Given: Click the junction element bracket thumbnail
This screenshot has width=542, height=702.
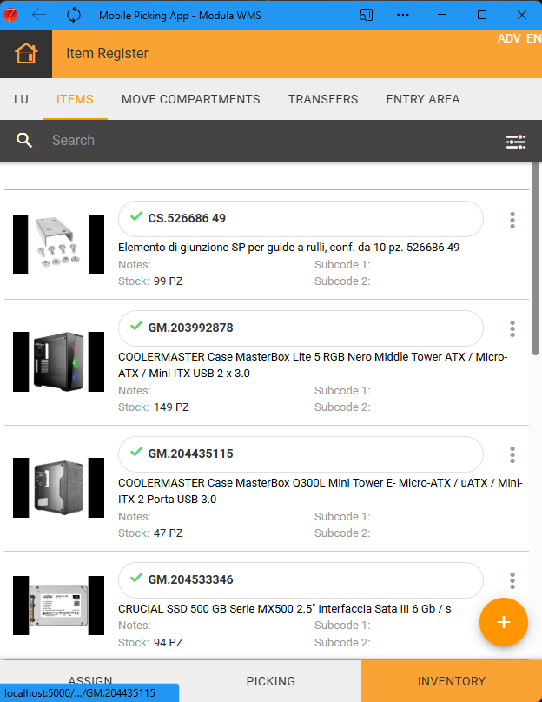Looking at the screenshot, I should click(x=58, y=244).
